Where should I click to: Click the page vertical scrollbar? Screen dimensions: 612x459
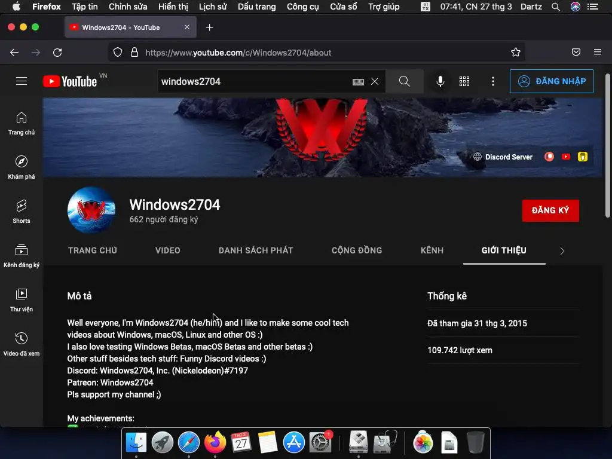coord(607,145)
